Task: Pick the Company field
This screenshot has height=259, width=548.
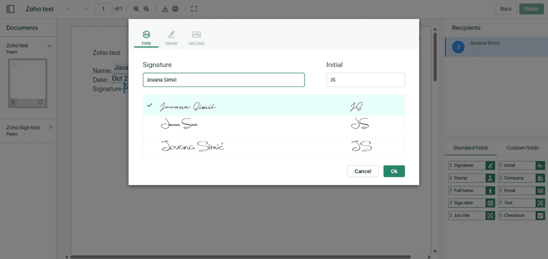Action: [522, 178]
